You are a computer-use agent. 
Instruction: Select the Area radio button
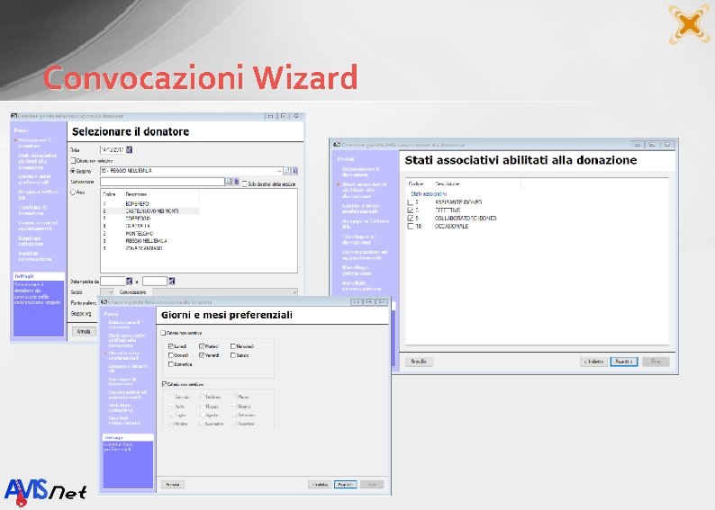(73, 192)
